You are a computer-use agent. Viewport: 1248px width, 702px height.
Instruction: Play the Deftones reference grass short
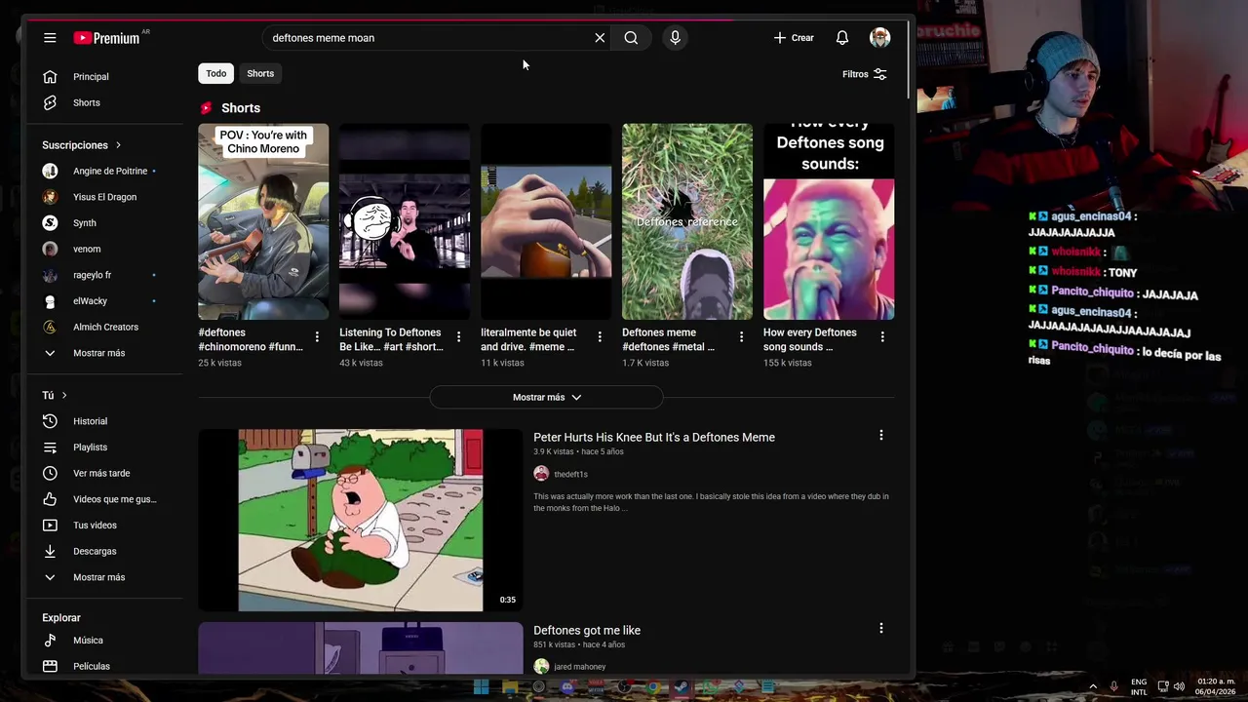click(687, 221)
